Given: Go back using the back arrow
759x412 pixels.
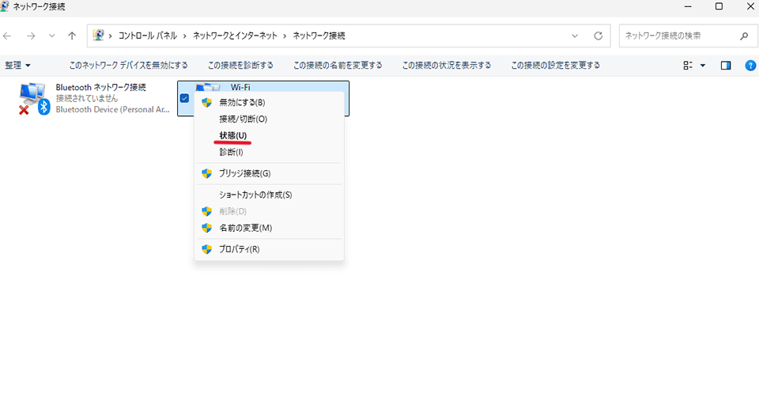Looking at the screenshot, I should [x=7, y=36].
